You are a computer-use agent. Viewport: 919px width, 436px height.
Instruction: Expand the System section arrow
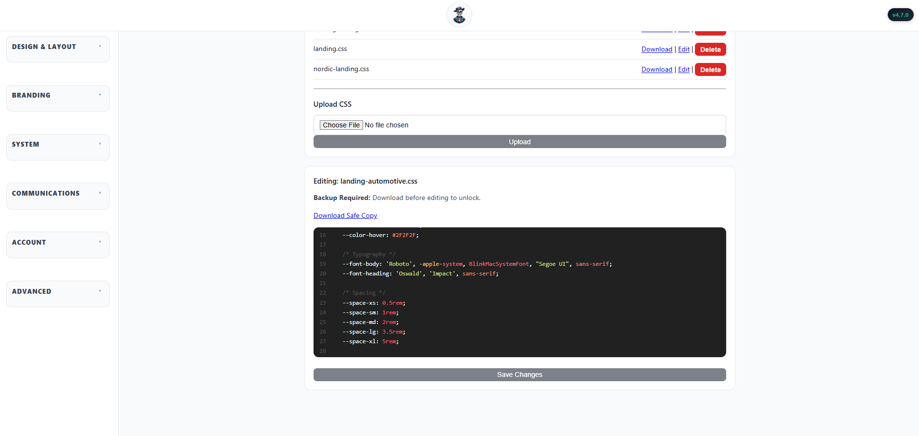(100, 144)
